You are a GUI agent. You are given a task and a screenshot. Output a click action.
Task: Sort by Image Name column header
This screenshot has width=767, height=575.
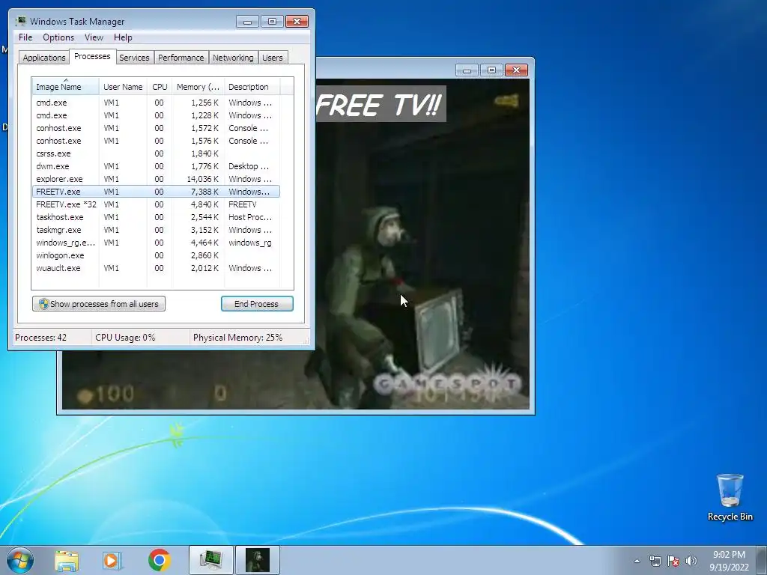pyautogui.click(x=66, y=87)
